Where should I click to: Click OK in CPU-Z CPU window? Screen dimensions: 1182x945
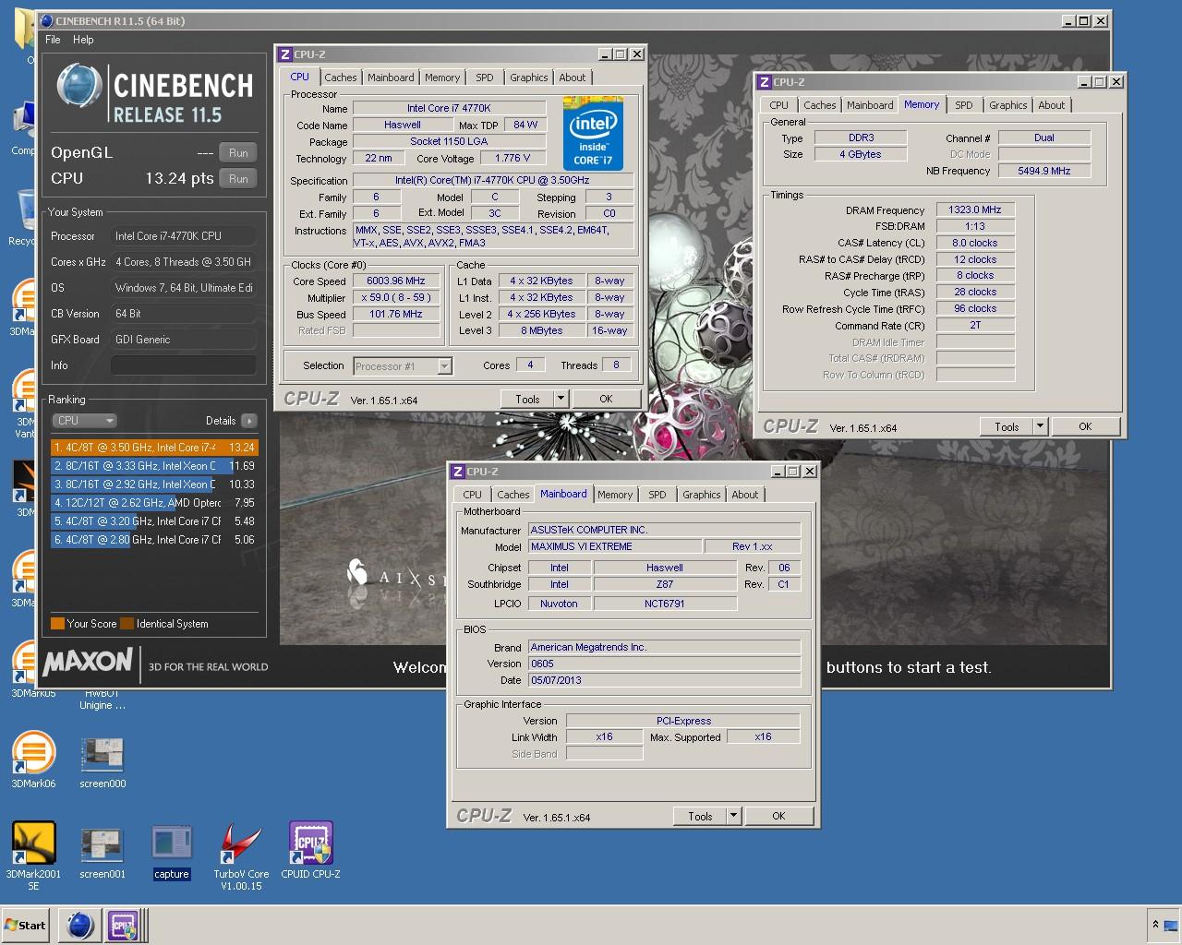pyautogui.click(x=606, y=400)
